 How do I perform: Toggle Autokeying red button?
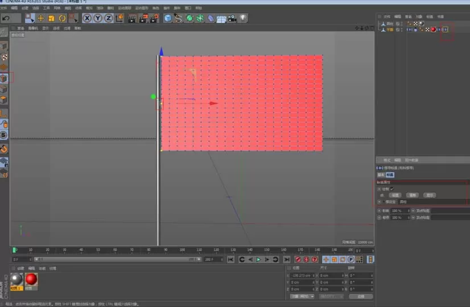point(306,260)
